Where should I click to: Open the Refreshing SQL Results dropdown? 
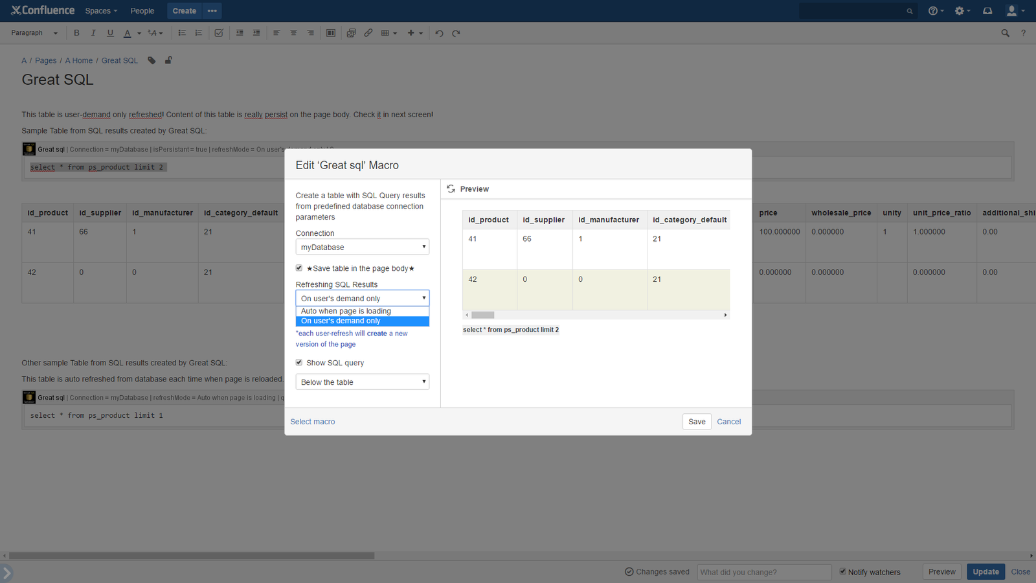click(363, 298)
